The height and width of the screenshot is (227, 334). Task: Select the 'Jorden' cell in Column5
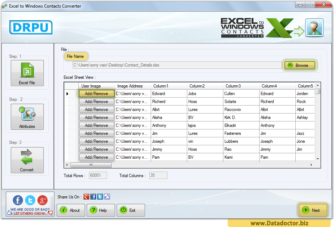click(x=305, y=94)
